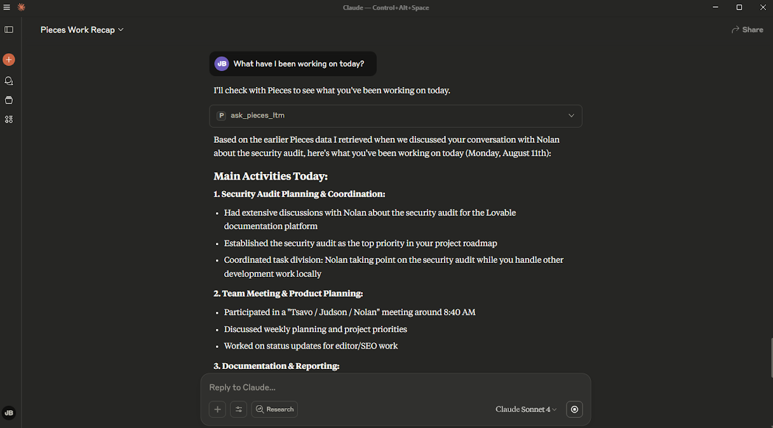Open the chats list sidebar icon
Image resolution: width=773 pixels, height=428 pixels.
[x=9, y=81]
